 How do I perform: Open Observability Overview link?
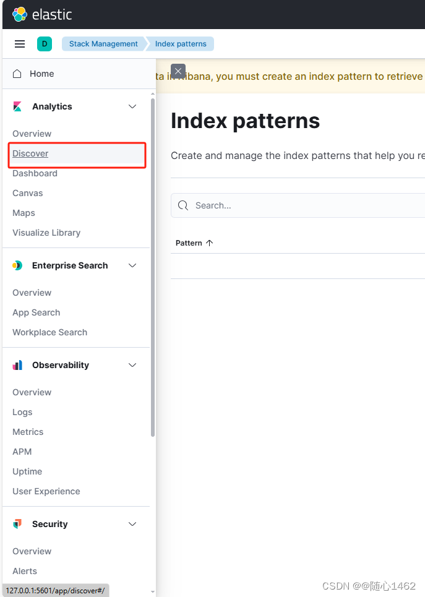[32, 392]
